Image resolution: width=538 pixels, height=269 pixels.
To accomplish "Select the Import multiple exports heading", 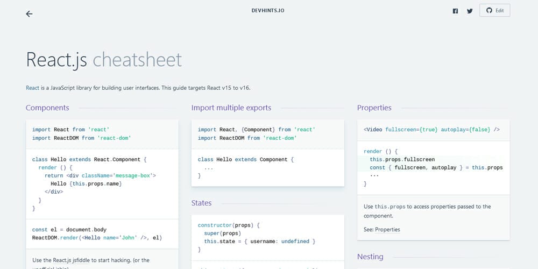I will (x=231, y=108).
